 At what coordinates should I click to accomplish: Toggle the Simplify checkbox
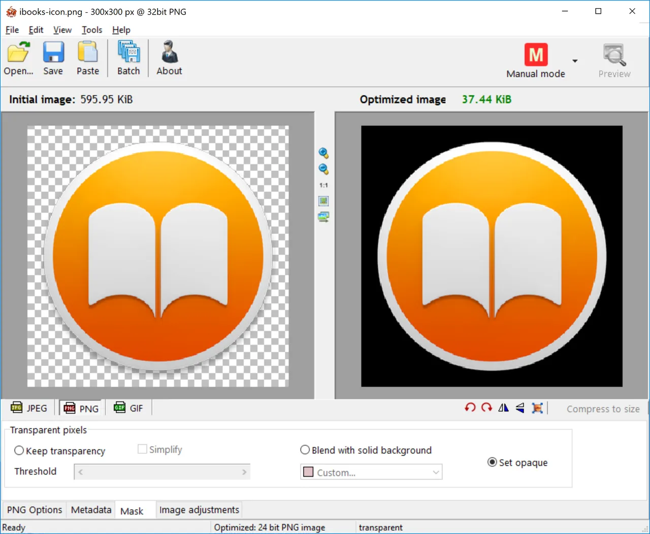click(x=142, y=449)
